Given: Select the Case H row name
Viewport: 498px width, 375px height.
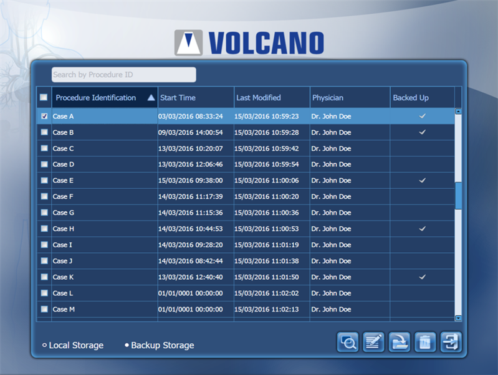Looking at the screenshot, I should (x=64, y=229).
